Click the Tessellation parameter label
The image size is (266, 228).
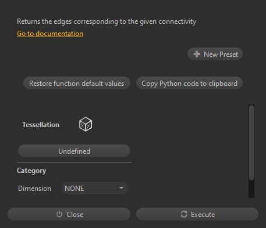pyautogui.click(x=41, y=125)
